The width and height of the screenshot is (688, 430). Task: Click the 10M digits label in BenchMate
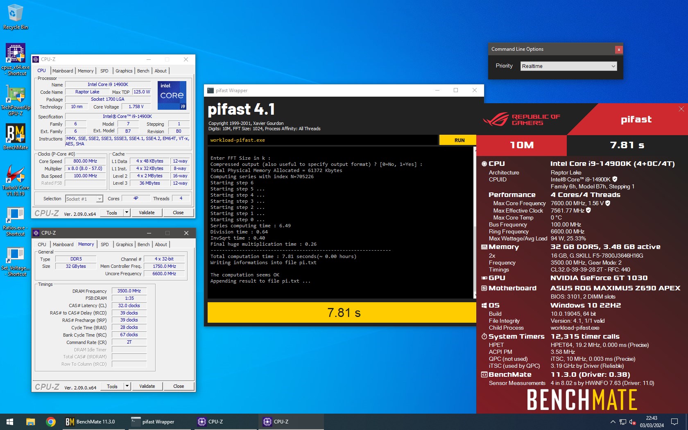(x=522, y=145)
